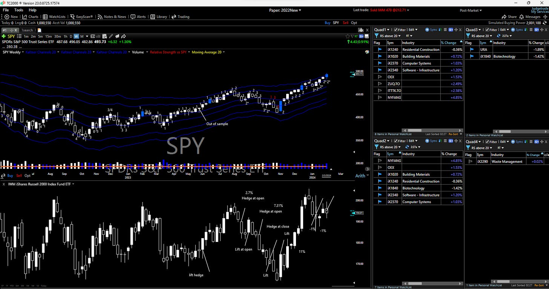549x289 pixels.
Task: Click the Arith scale toggle
Action: click(360, 176)
